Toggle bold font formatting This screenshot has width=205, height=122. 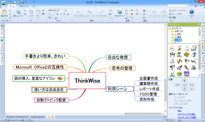[57, 14]
